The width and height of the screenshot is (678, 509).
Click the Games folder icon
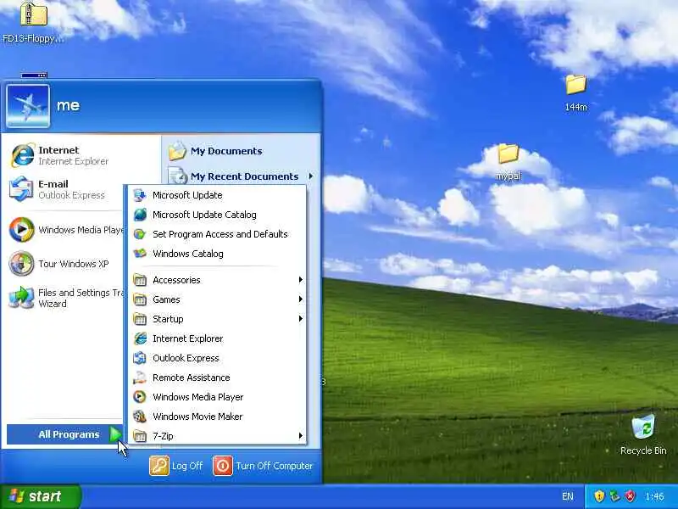coord(140,299)
